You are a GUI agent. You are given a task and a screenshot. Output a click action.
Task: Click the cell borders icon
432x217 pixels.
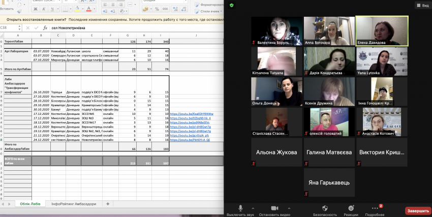65,9
